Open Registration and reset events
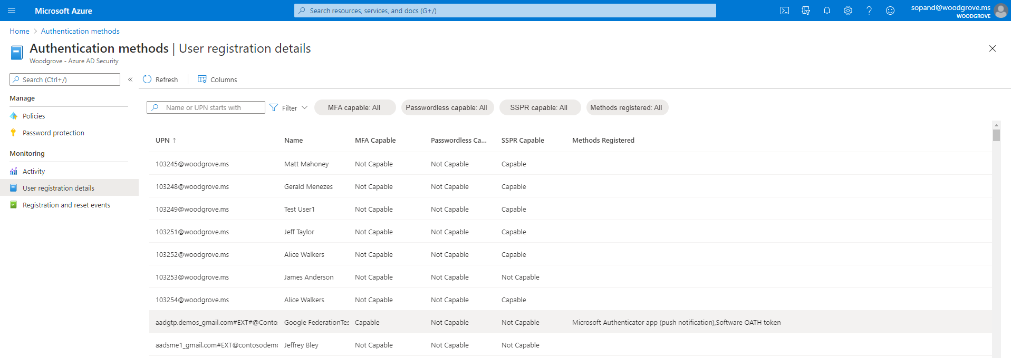 (66, 205)
